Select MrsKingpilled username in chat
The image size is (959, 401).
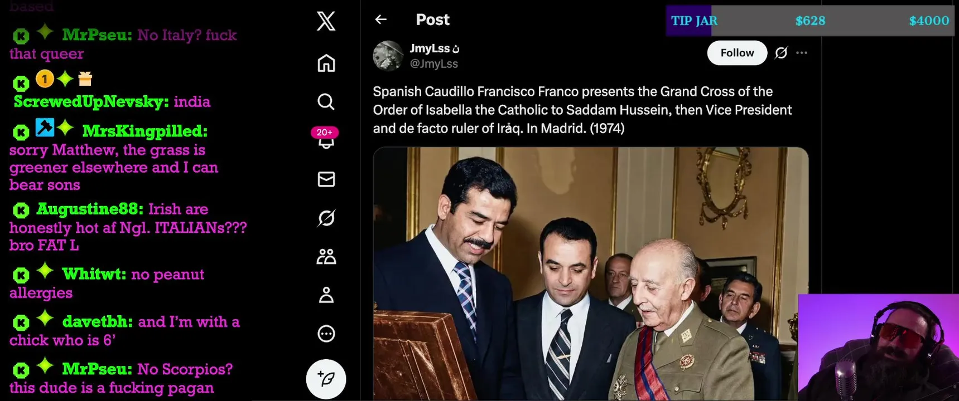145,131
